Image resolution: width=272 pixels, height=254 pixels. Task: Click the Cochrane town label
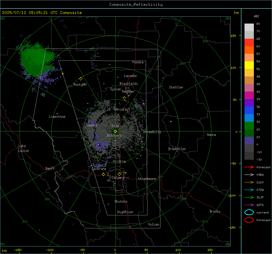pyautogui.click(x=99, y=169)
